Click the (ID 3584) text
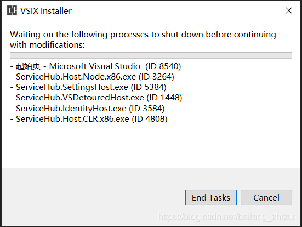Screen dimensions: 302x227 147,109
